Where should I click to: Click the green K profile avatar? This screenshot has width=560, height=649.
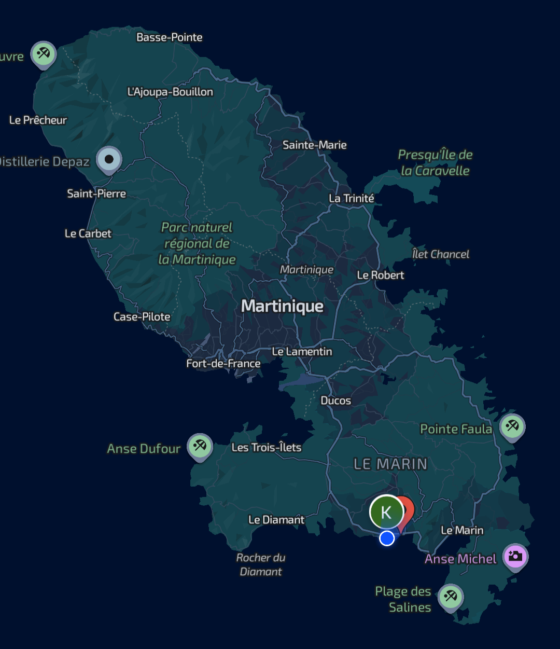(386, 512)
